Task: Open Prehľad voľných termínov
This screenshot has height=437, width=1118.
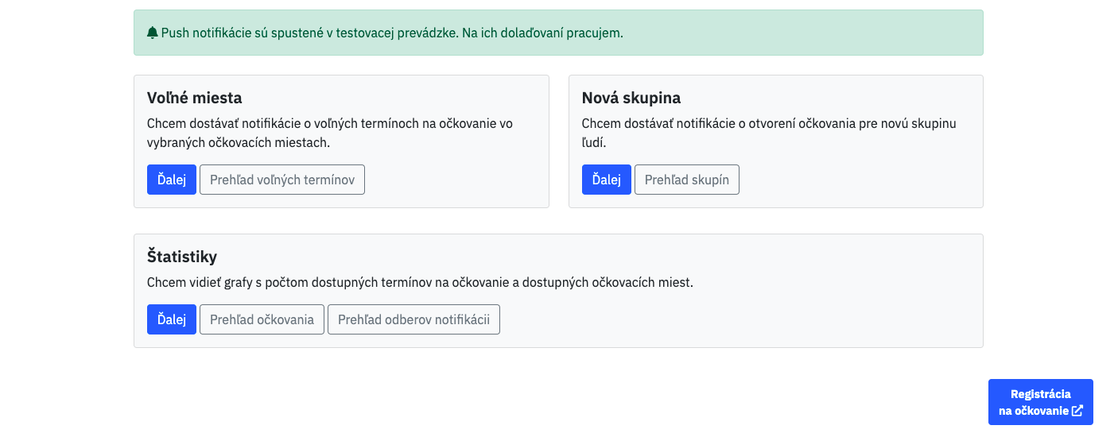Action: pyautogui.click(x=282, y=180)
